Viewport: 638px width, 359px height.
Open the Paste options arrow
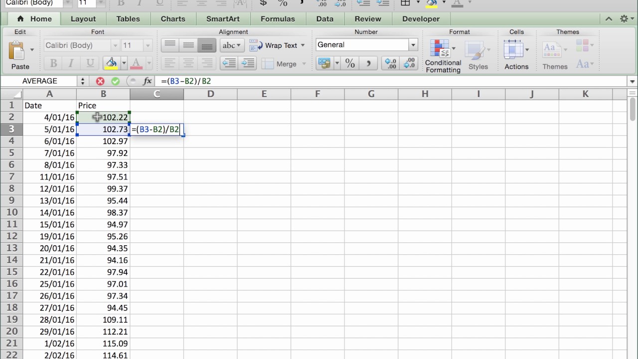[32, 50]
